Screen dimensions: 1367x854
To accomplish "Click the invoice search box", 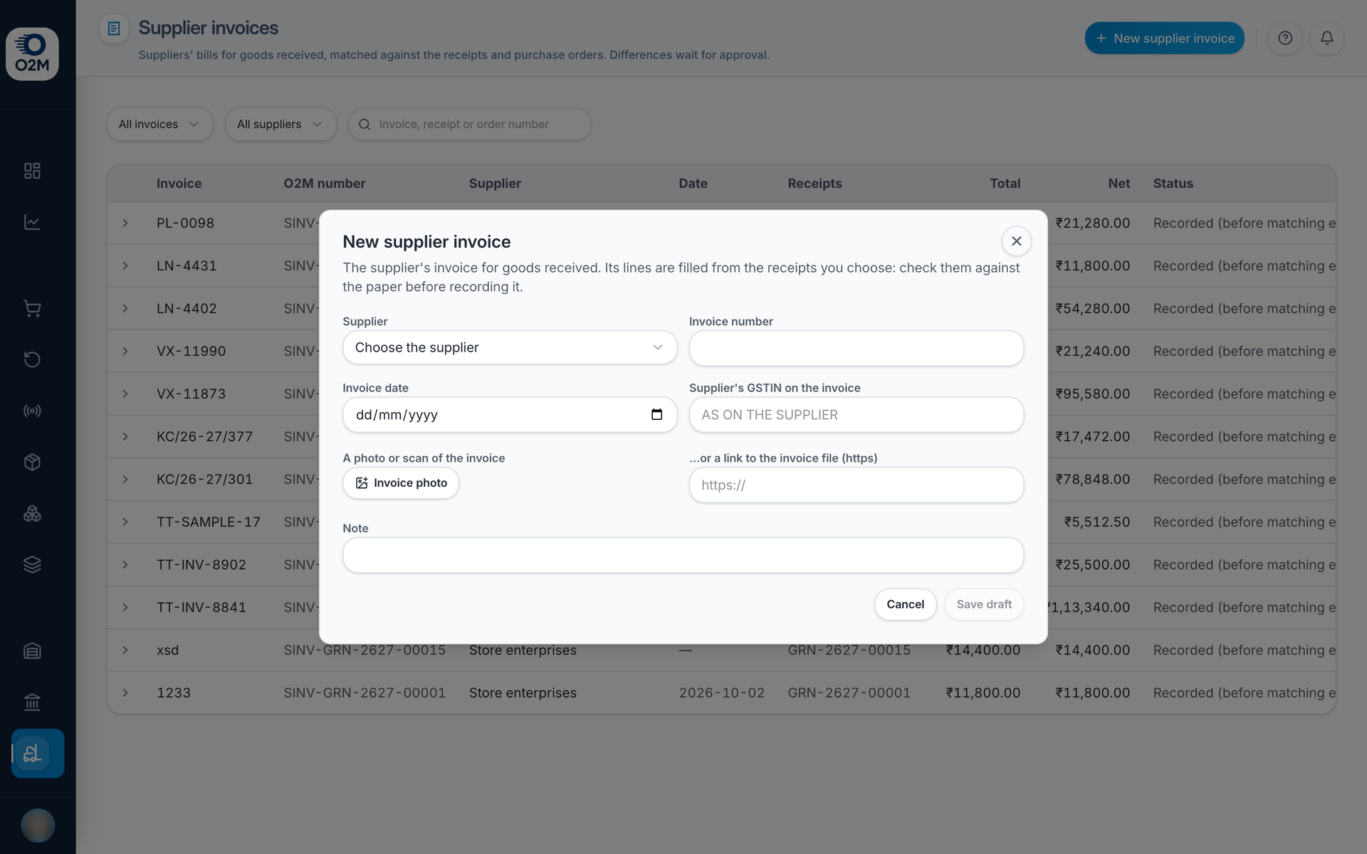I will [x=469, y=125].
